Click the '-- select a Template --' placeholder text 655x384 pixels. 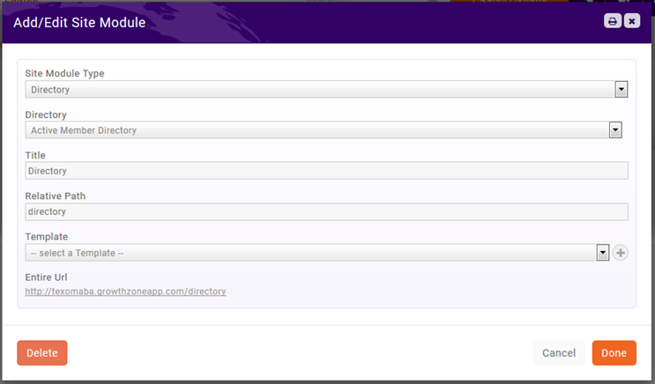click(77, 254)
